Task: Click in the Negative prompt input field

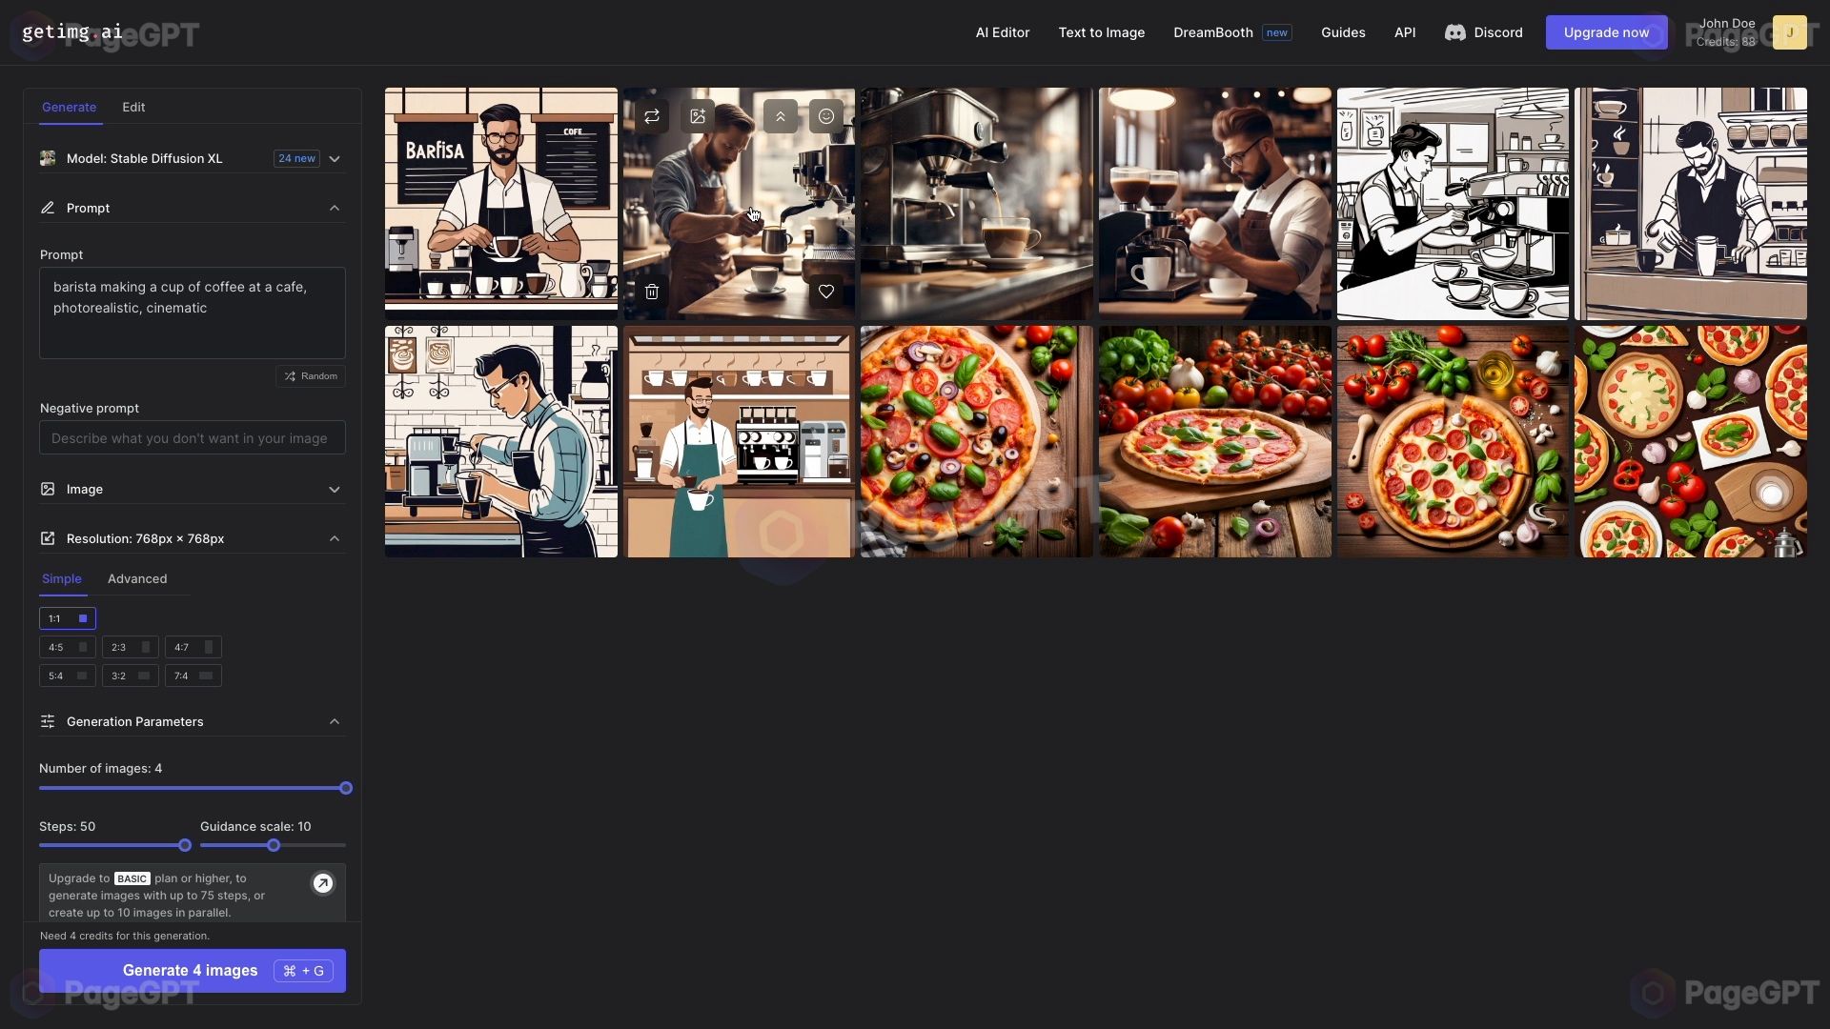Action: point(193,437)
